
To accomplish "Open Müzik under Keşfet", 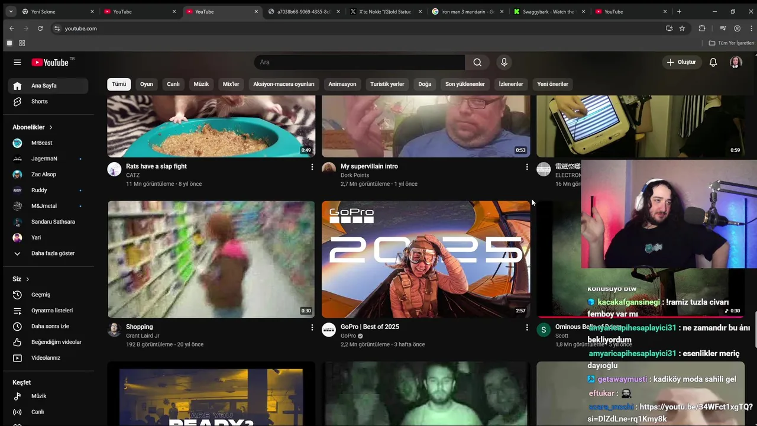I will pos(48,396).
